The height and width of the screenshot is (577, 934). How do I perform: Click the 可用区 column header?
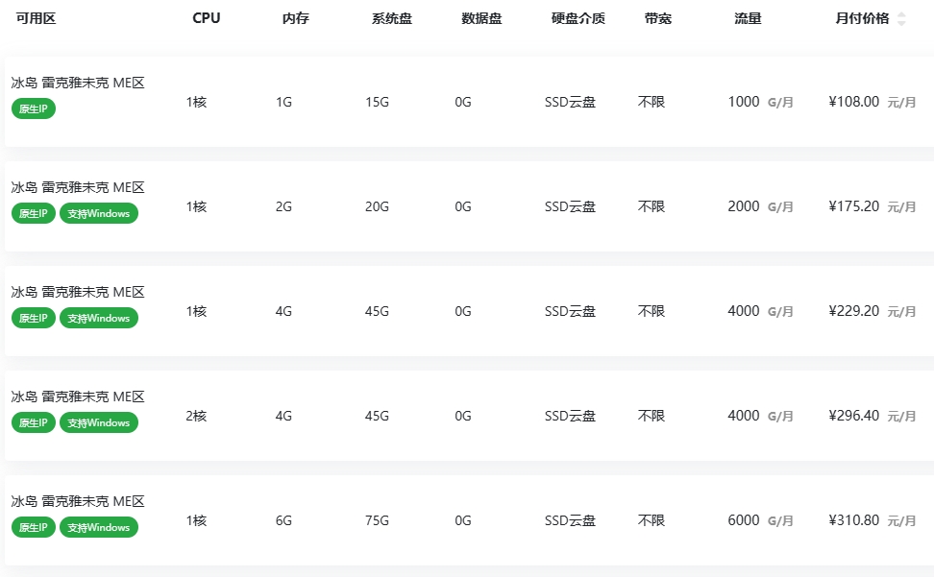point(37,18)
